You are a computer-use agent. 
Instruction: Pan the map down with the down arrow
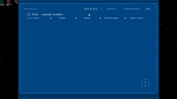(x=145, y=86)
